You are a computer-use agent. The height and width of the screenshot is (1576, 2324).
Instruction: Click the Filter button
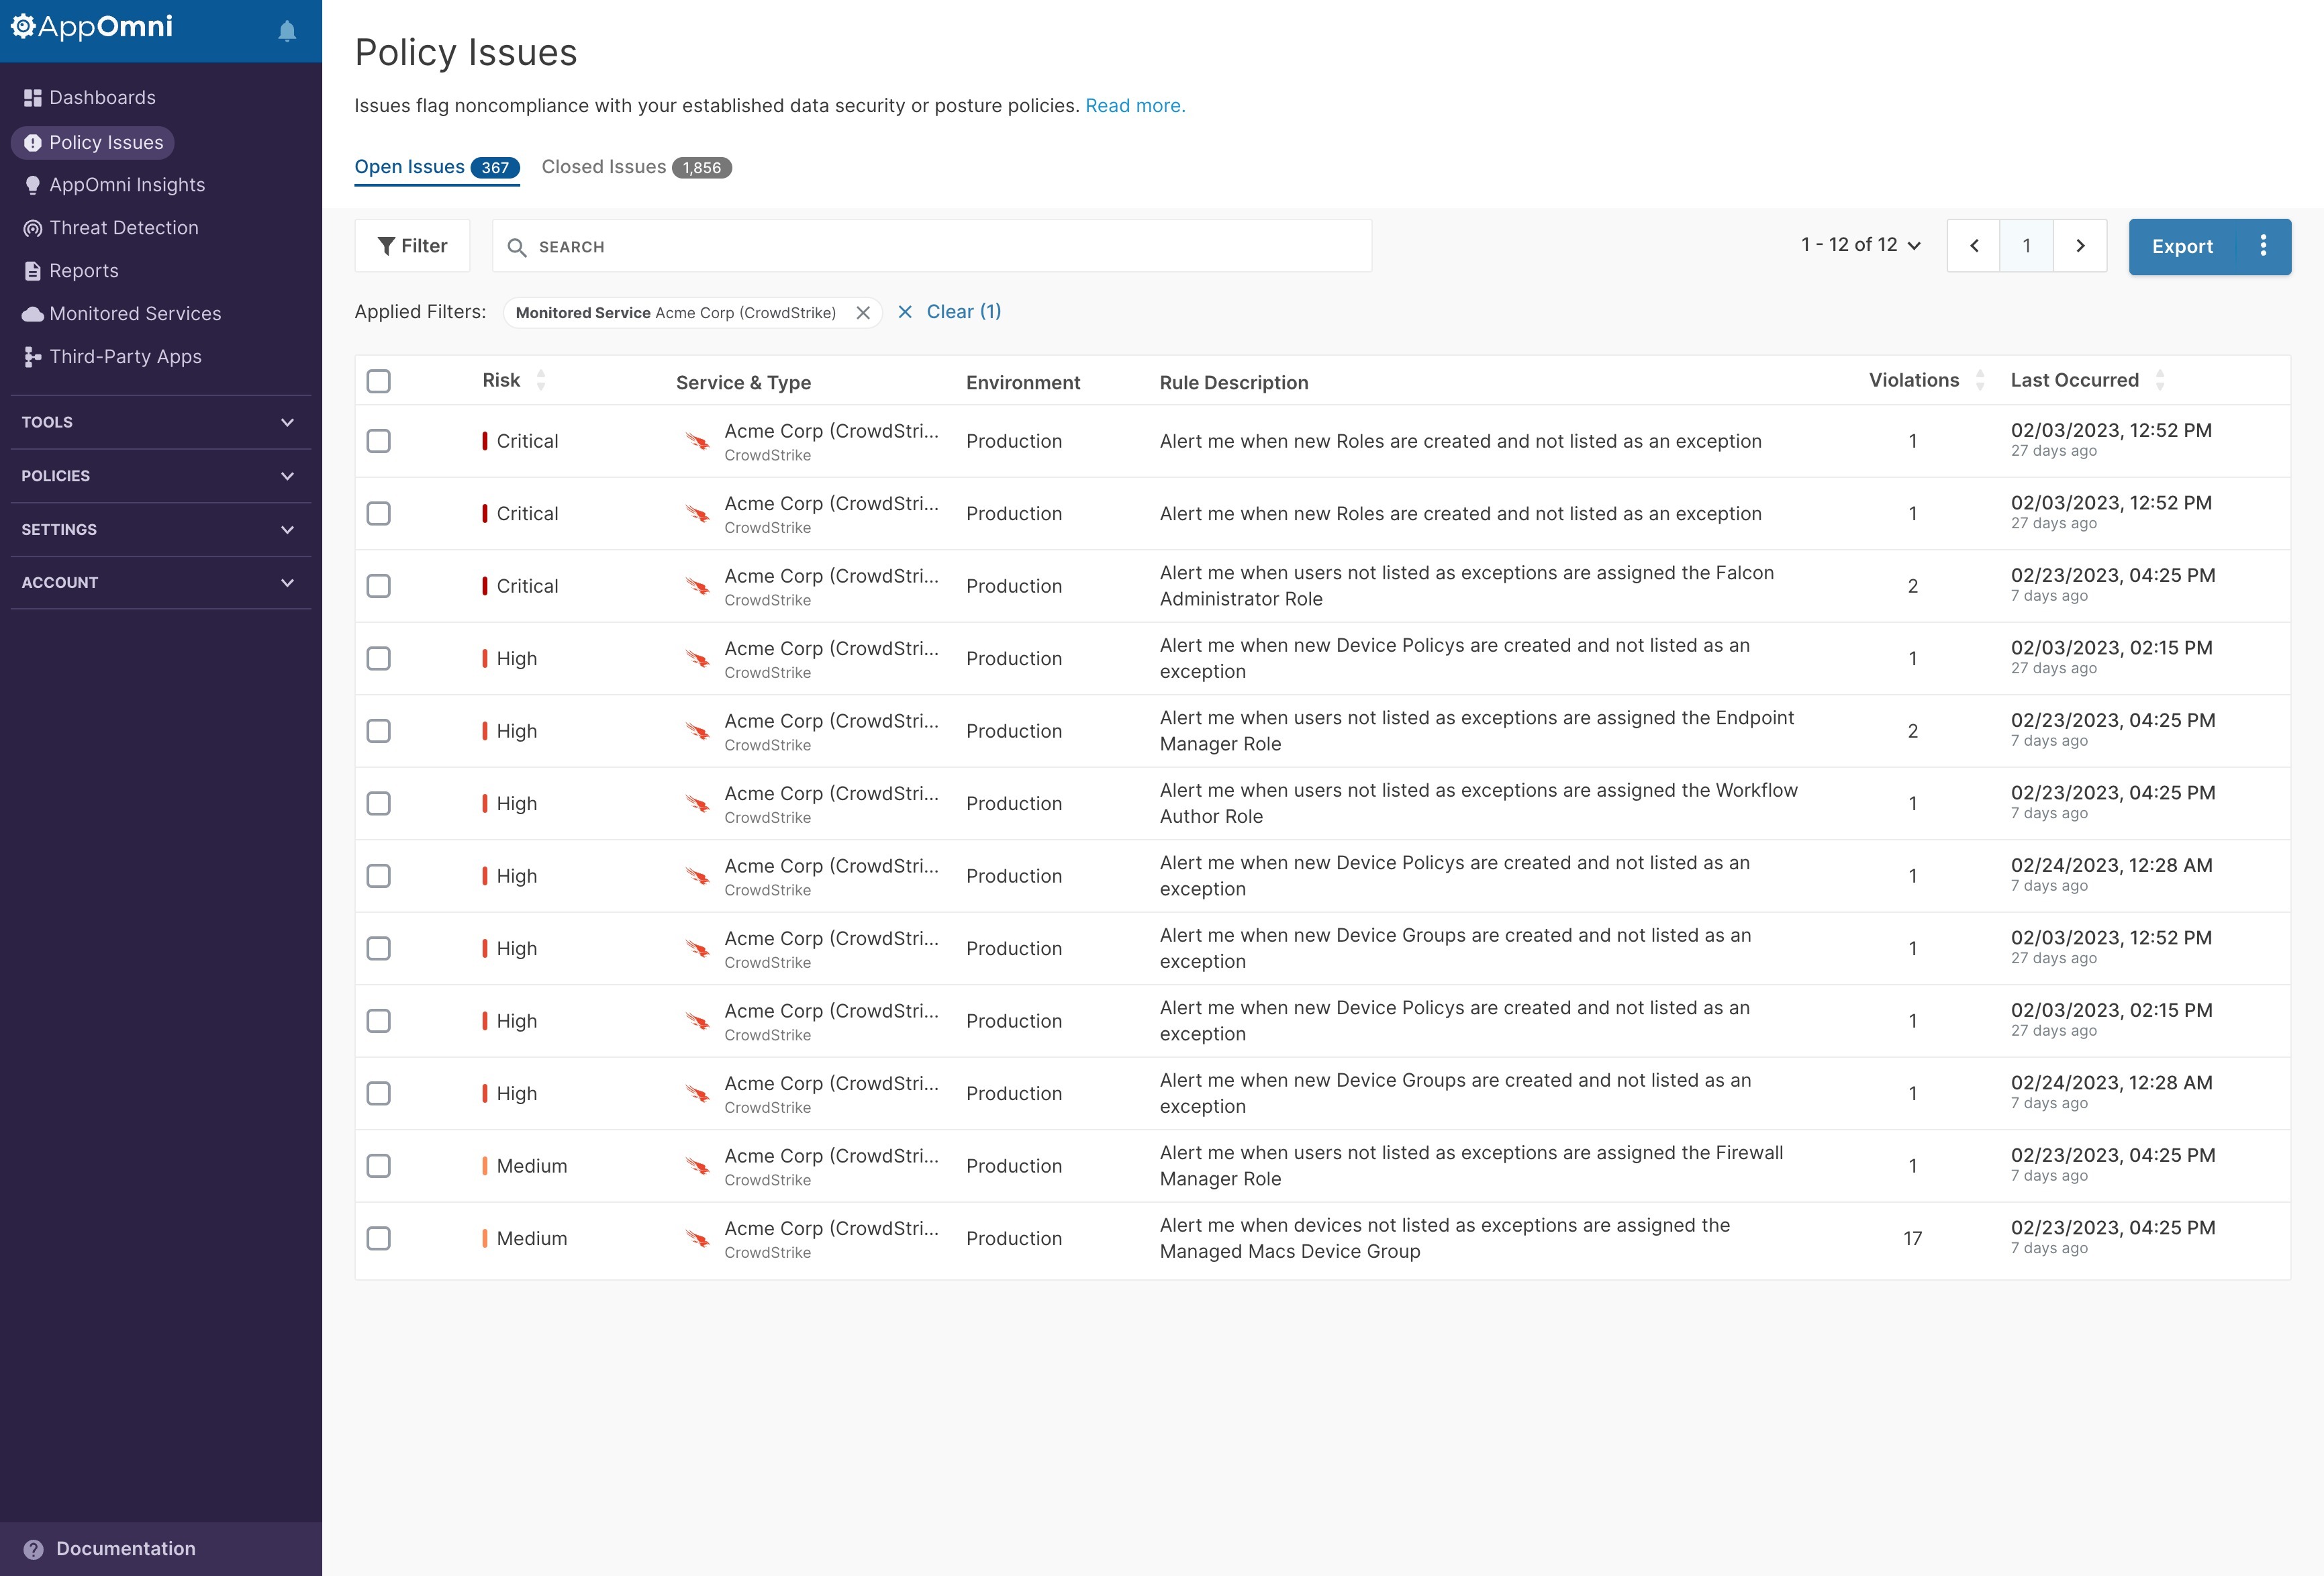coord(412,246)
